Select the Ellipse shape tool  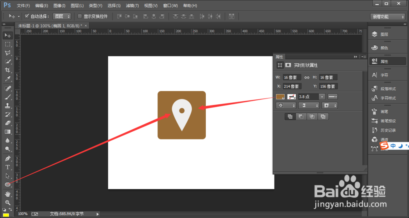pyautogui.click(x=7, y=184)
